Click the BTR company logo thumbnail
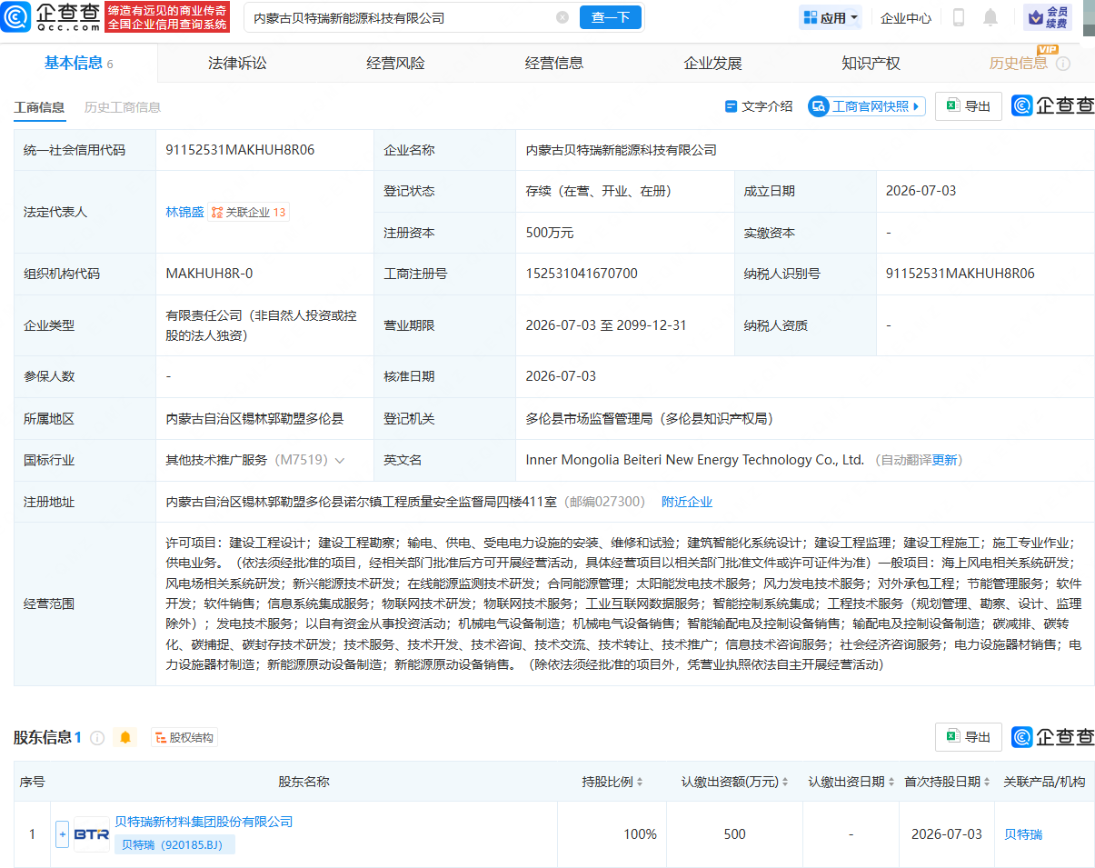Screen dimensions: 1095x868 tap(92, 833)
